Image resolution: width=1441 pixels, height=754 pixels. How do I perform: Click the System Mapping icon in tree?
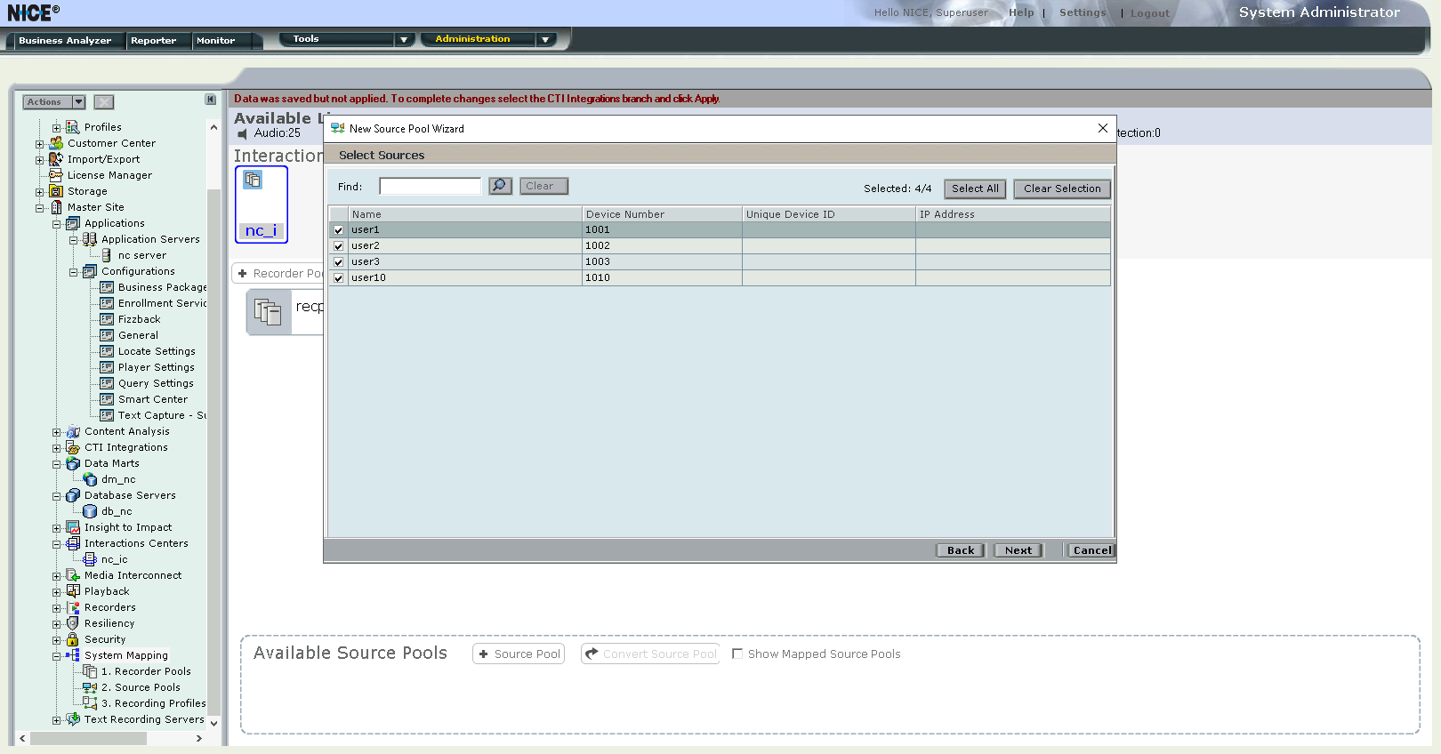tap(73, 655)
